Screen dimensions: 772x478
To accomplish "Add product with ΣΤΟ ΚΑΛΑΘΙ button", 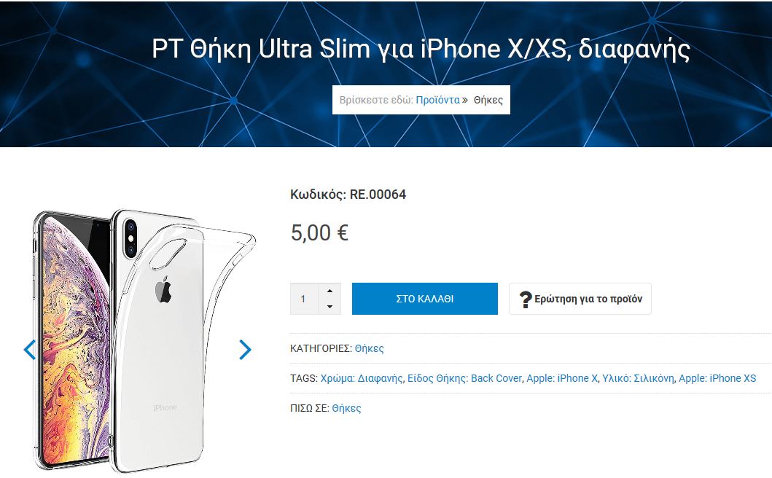I will [425, 299].
